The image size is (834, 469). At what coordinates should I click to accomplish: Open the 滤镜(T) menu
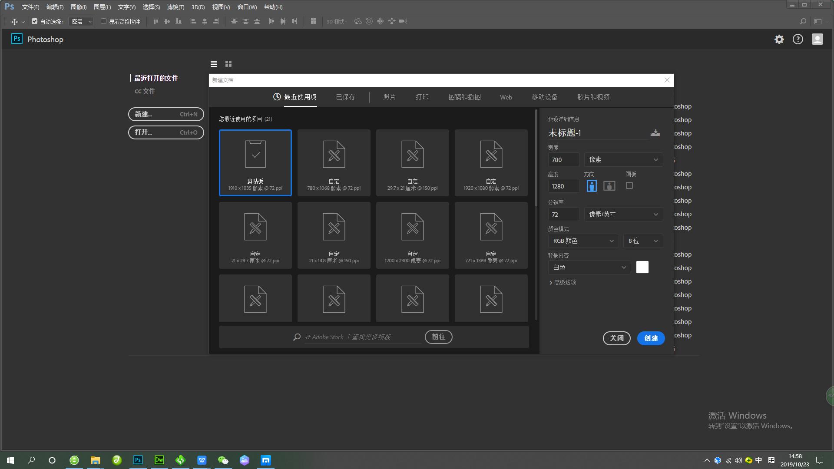[x=175, y=7]
